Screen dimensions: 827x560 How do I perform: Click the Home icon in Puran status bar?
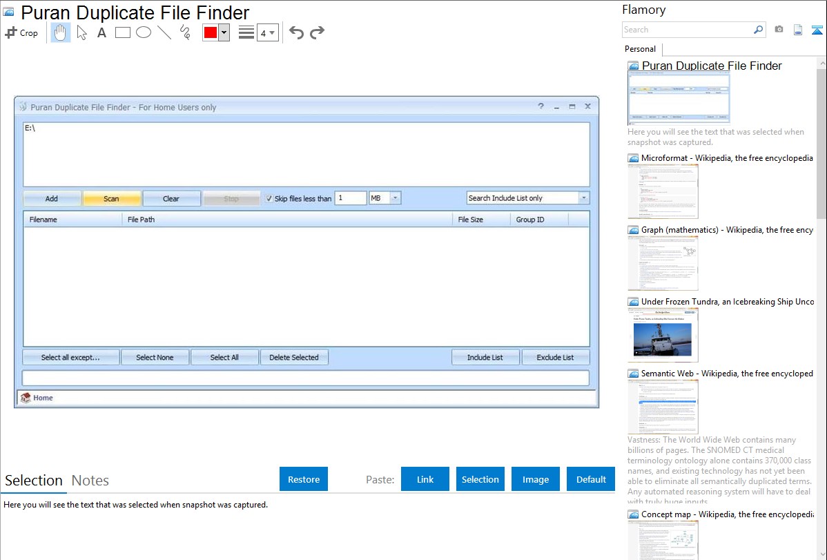(x=26, y=398)
